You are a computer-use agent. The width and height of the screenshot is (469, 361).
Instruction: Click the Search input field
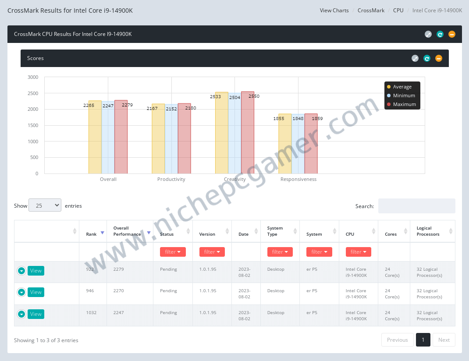417,206
